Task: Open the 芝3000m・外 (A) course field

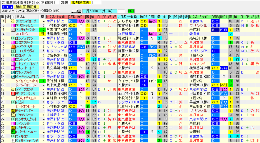Action: [x=100, y=11]
